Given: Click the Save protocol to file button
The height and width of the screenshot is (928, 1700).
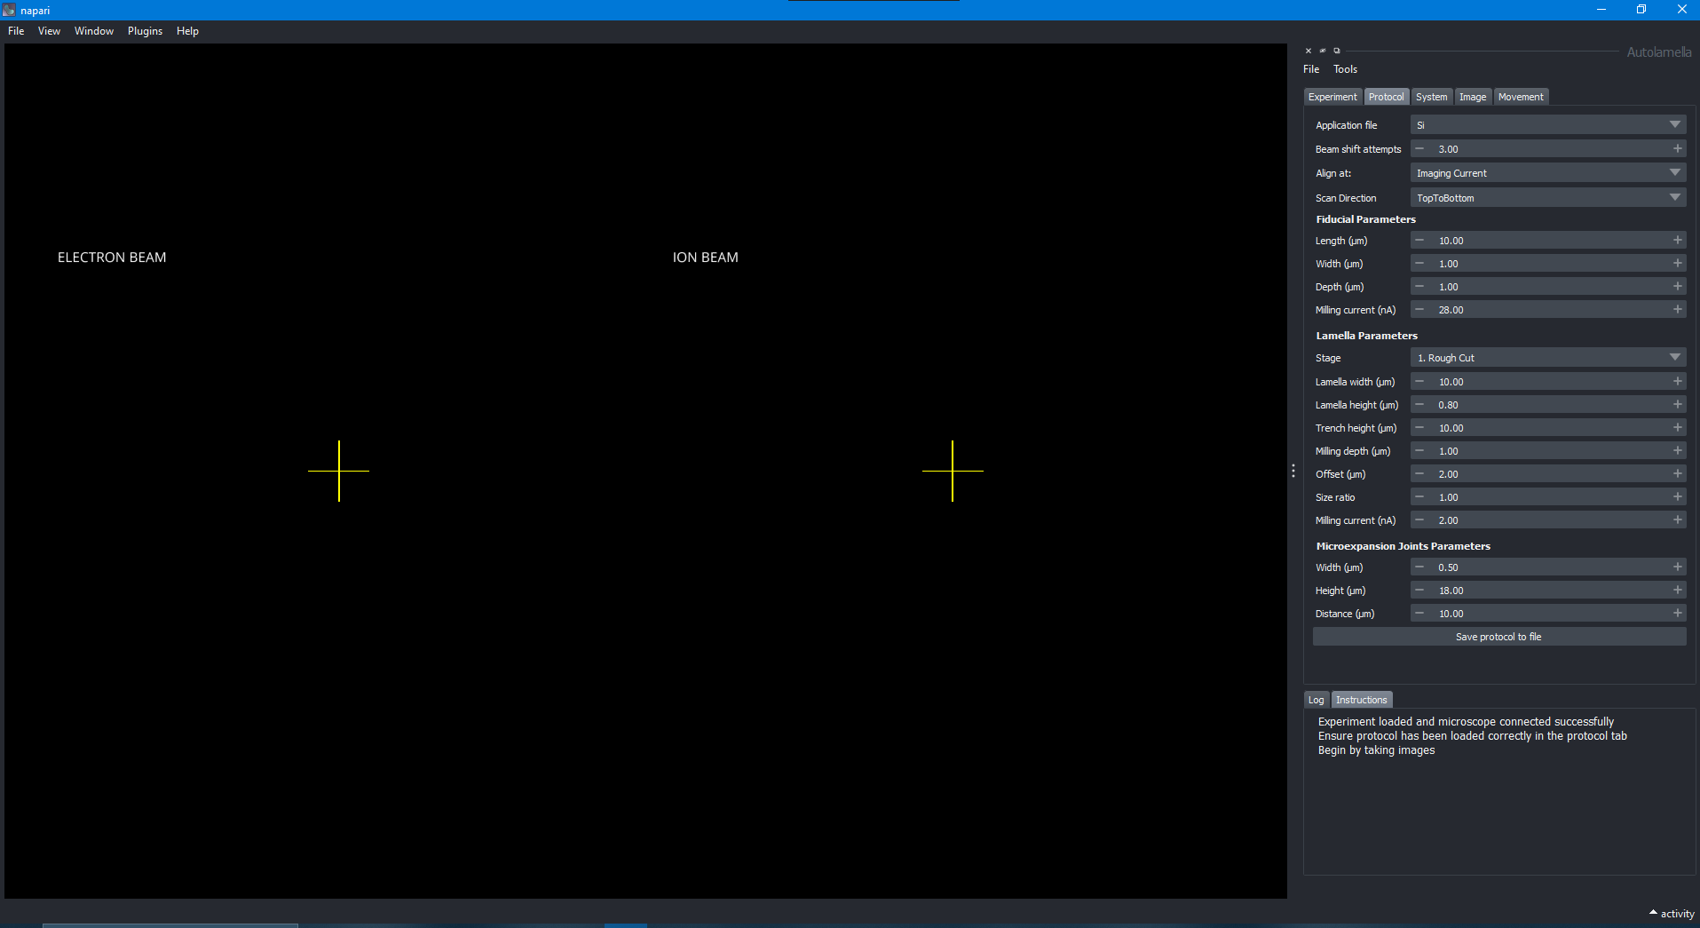Looking at the screenshot, I should click(x=1498, y=636).
